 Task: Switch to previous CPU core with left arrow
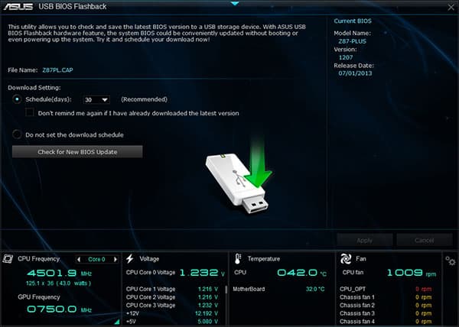[x=79, y=259]
